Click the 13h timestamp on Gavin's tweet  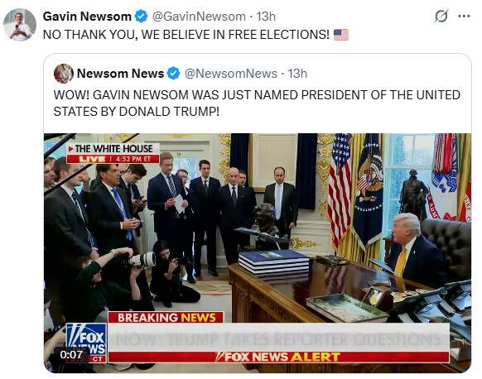point(266,17)
